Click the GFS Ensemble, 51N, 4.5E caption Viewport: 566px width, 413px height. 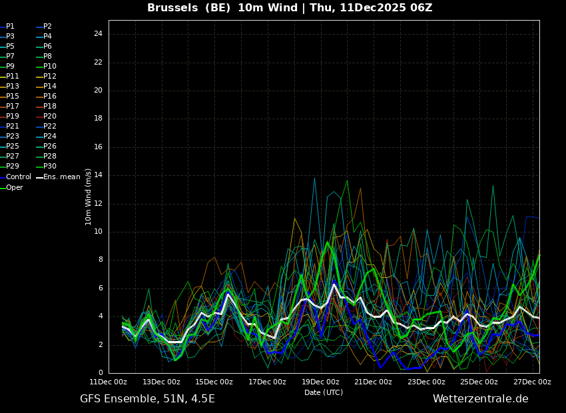[x=147, y=399]
